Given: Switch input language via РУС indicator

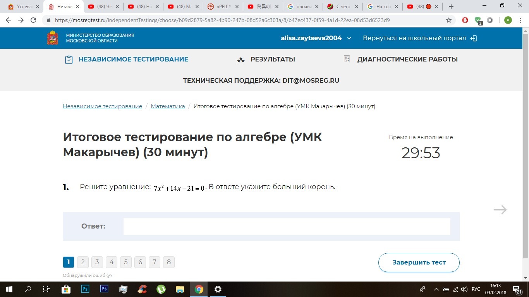Looking at the screenshot, I should pos(476,289).
